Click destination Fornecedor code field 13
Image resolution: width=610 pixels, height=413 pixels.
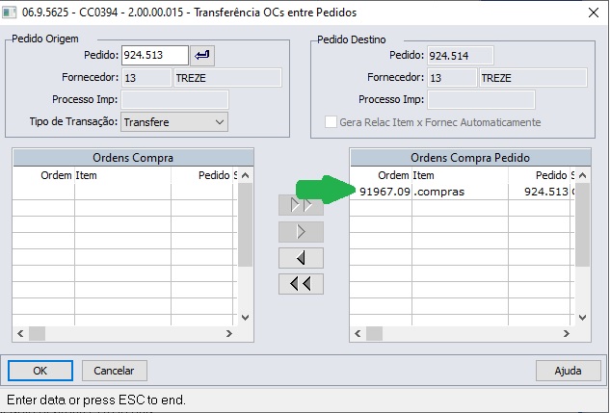[452, 78]
